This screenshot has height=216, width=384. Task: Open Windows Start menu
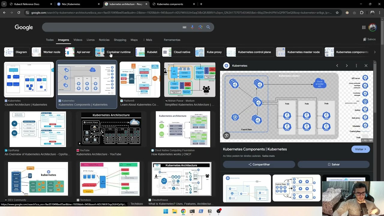point(166,211)
